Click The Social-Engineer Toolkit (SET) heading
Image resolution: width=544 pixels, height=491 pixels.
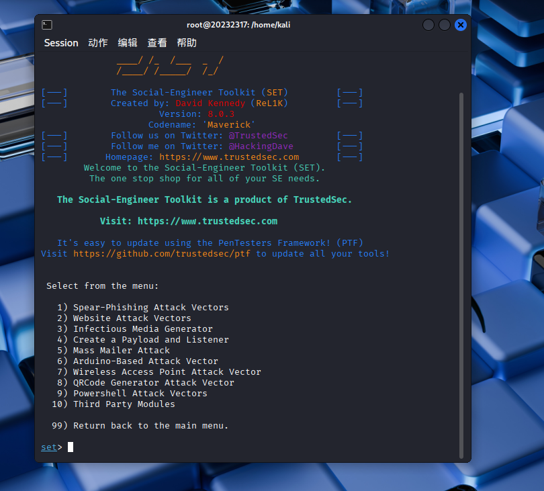[x=199, y=93]
